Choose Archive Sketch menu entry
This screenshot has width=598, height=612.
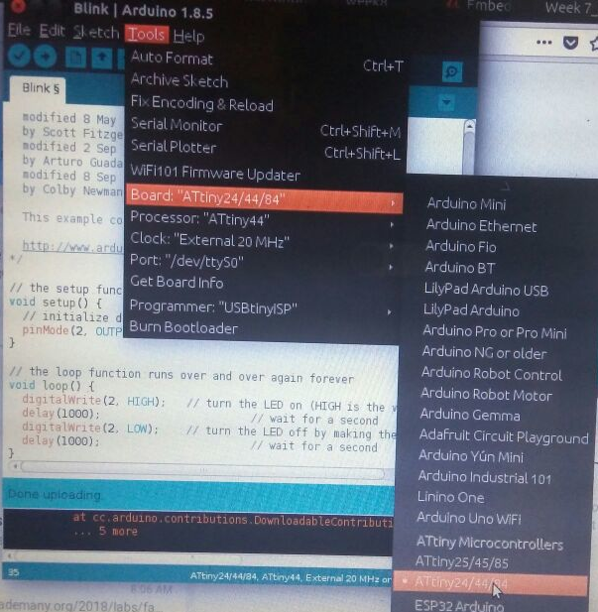[265, 81]
